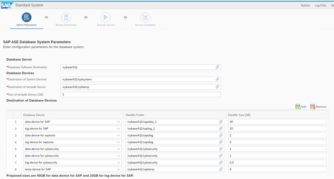Select row number 8 in devices table
Screen dimensions: 334x179
(16, 169)
